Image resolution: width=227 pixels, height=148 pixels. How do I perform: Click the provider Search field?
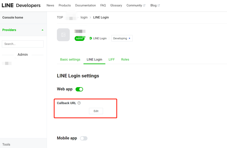pyautogui.click(x=23, y=44)
